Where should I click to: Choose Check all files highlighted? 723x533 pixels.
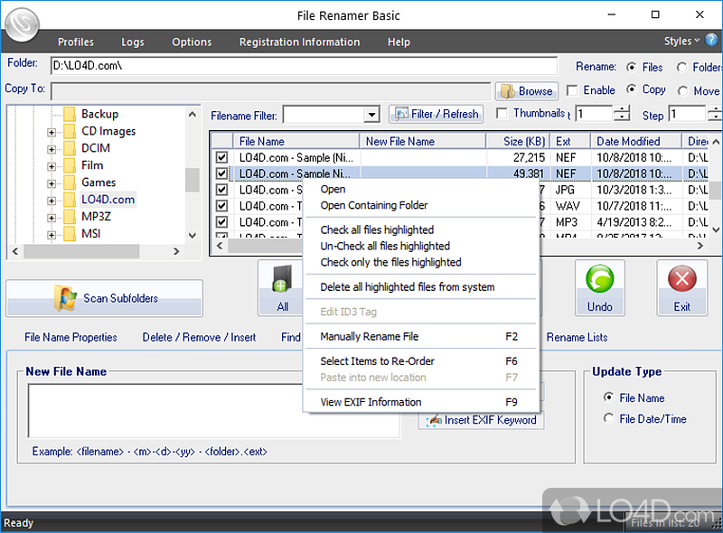(421, 229)
